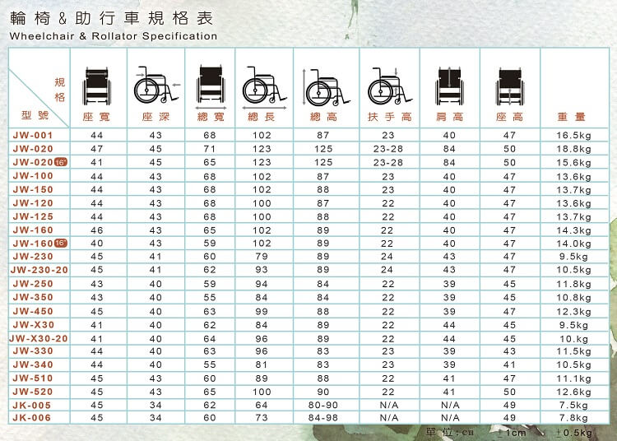Select model JW-510 row label

pos(33,378)
